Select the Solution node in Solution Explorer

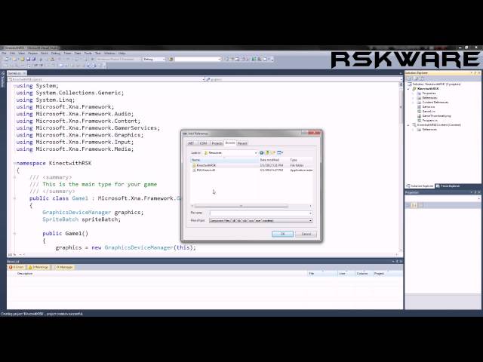[x=436, y=84]
